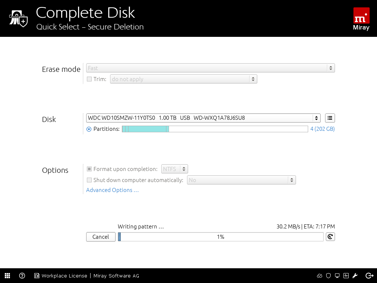Click the exit icon in bottom bar
The height and width of the screenshot is (283, 377).
(369, 276)
